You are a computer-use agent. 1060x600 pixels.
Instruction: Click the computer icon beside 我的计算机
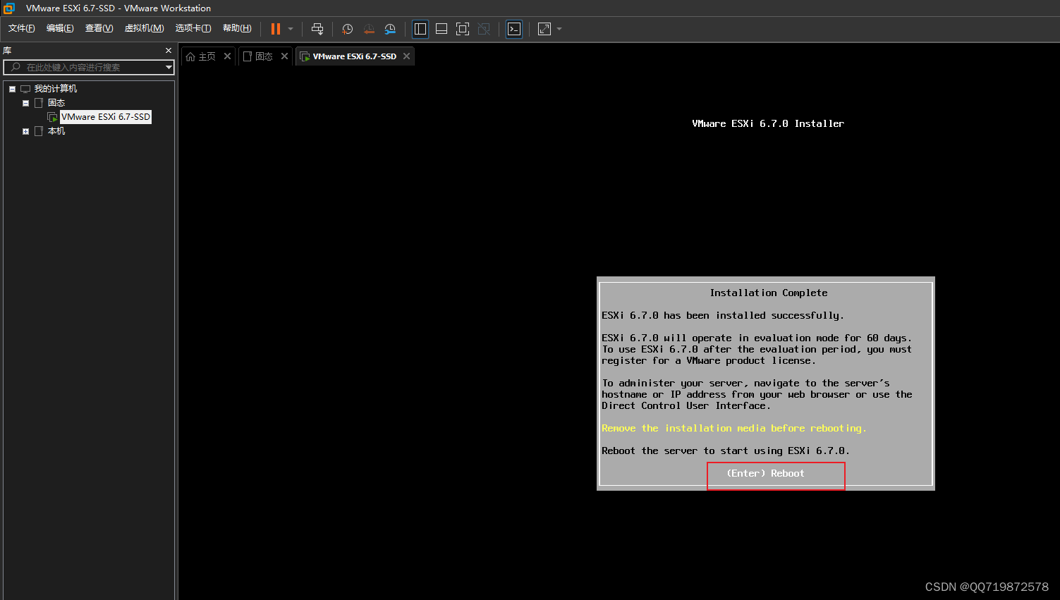pos(25,89)
